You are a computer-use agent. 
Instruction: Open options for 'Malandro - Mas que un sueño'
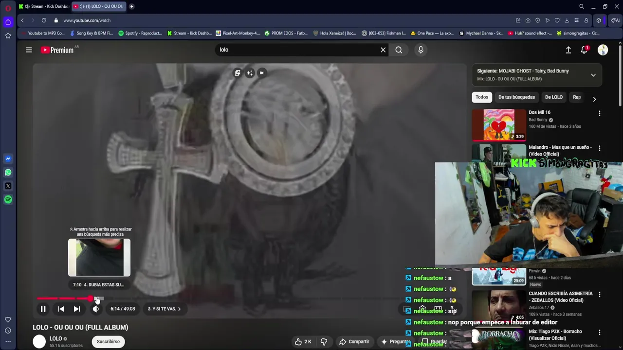tap(599, 148)
